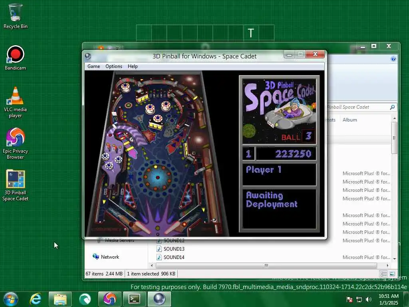Click the Show desktop strip at taskbar end
The height and width of the screenshot is (307, 409).
coord(406,299)
